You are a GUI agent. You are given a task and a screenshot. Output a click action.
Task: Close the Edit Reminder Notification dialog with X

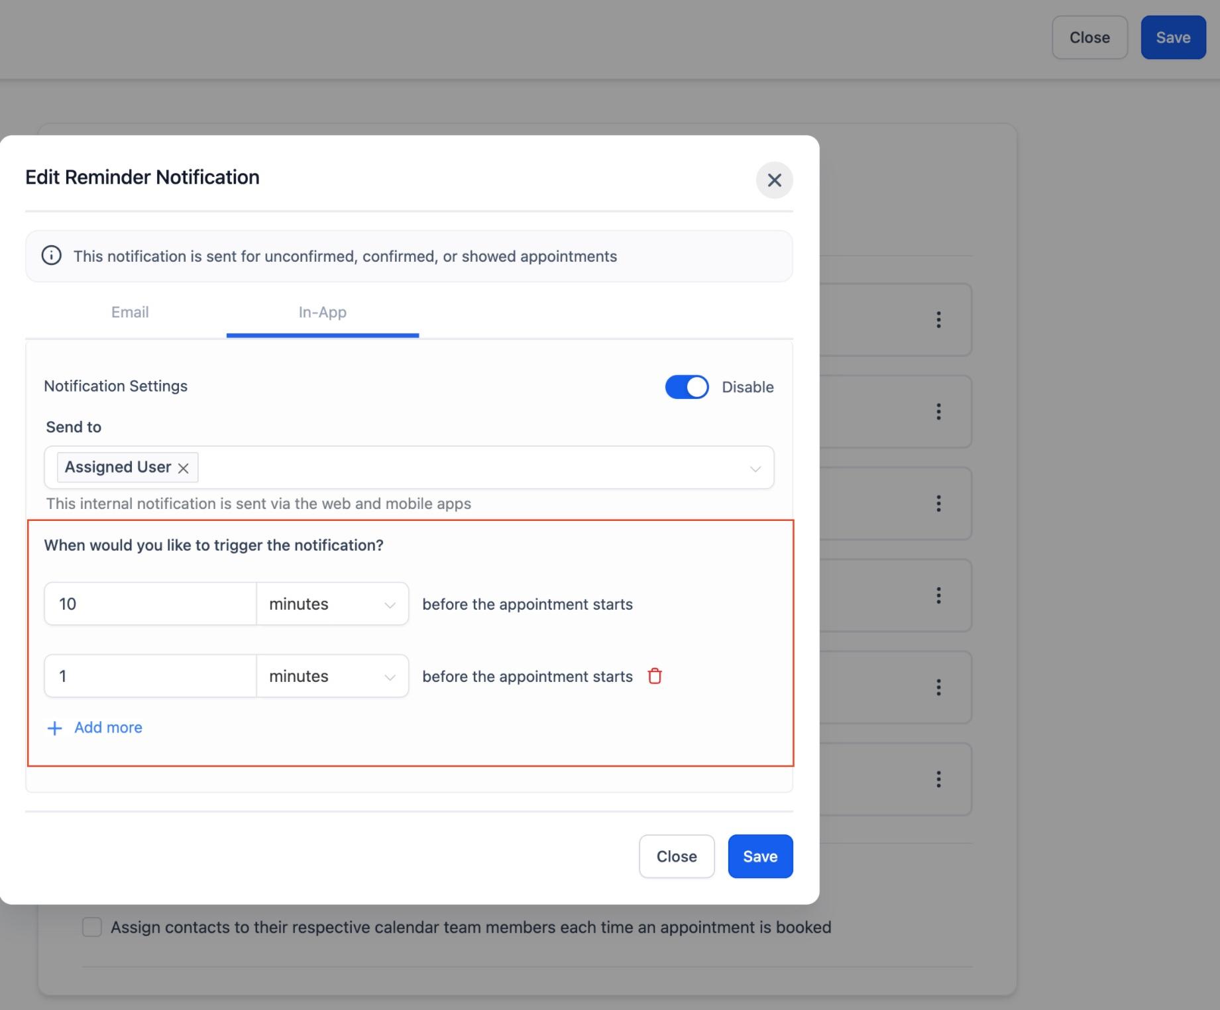774,180
